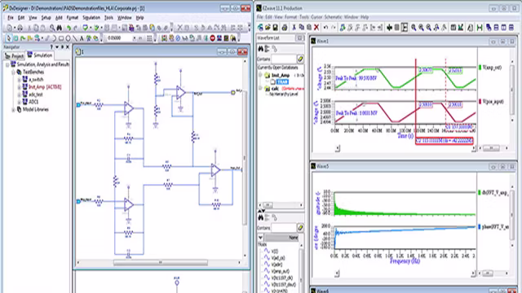
Task: Open the Schematic menu in EZwave
Action: [334, 17]
